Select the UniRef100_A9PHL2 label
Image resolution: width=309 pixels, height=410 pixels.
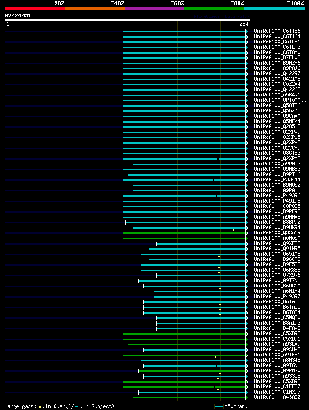[x=277, y=164]
